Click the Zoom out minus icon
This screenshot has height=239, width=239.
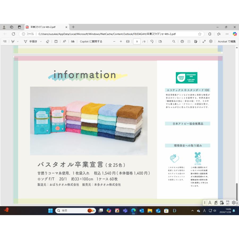(x=114, y=41)
